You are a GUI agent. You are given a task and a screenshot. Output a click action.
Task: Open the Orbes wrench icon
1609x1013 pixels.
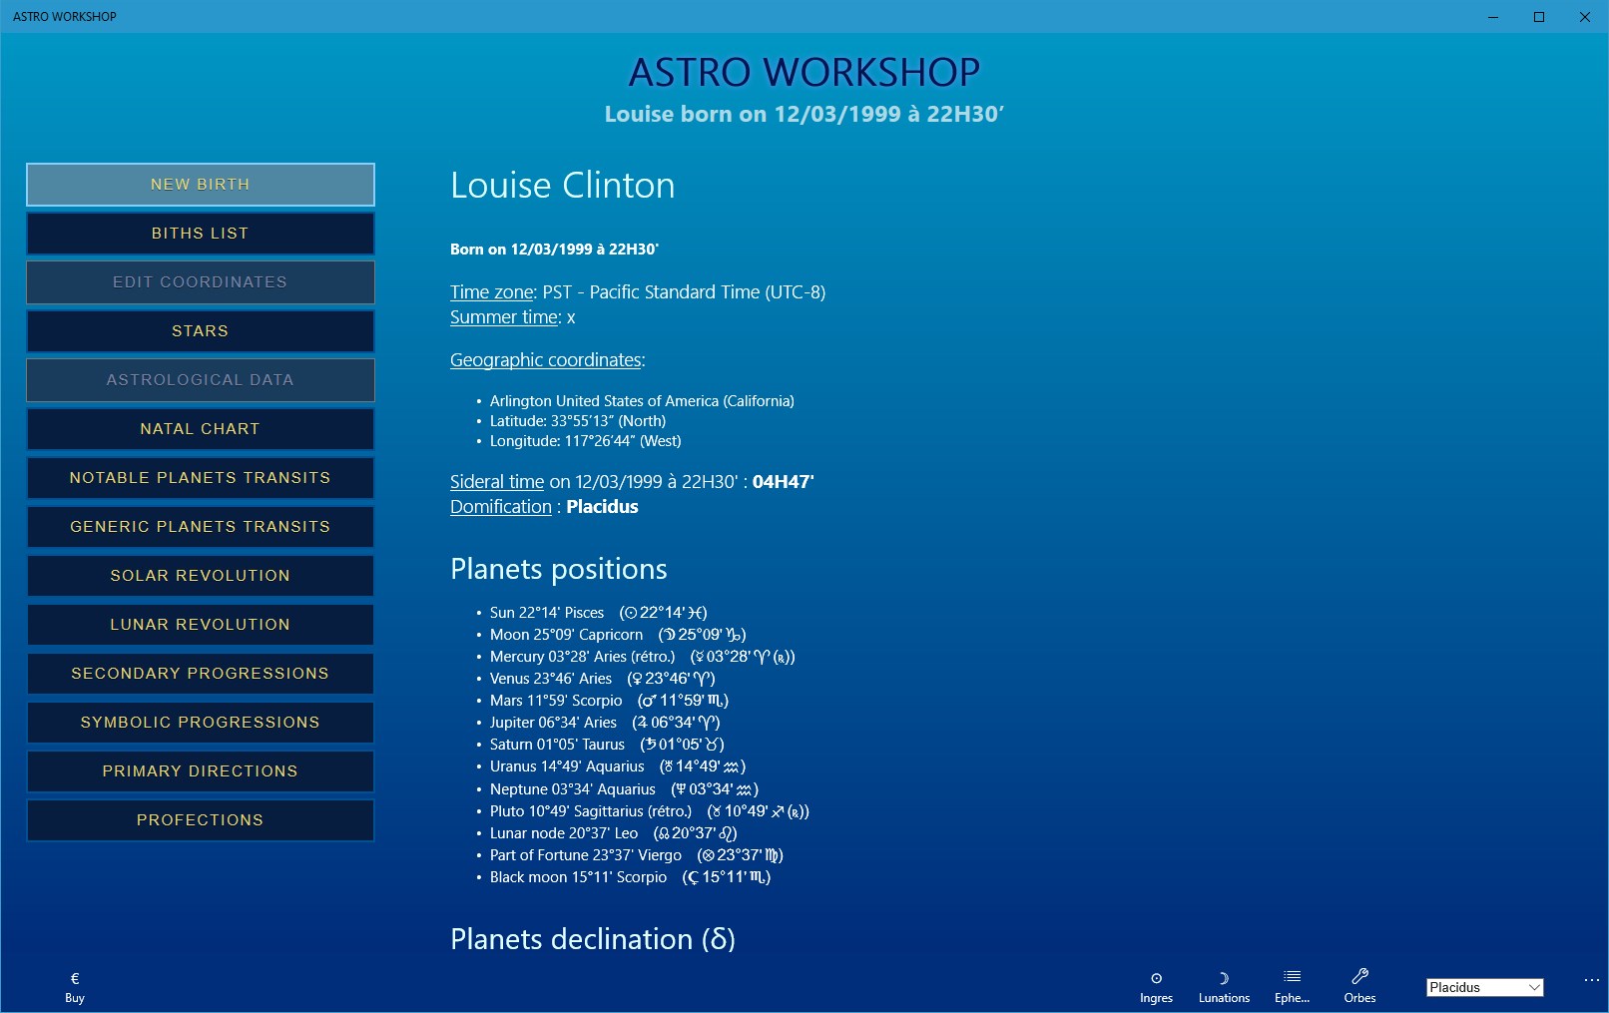click(1359, 976)
